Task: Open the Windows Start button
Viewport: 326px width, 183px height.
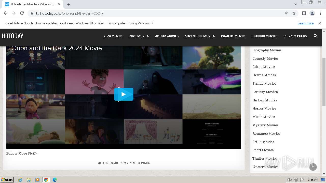Action: (x=7, y=179)
